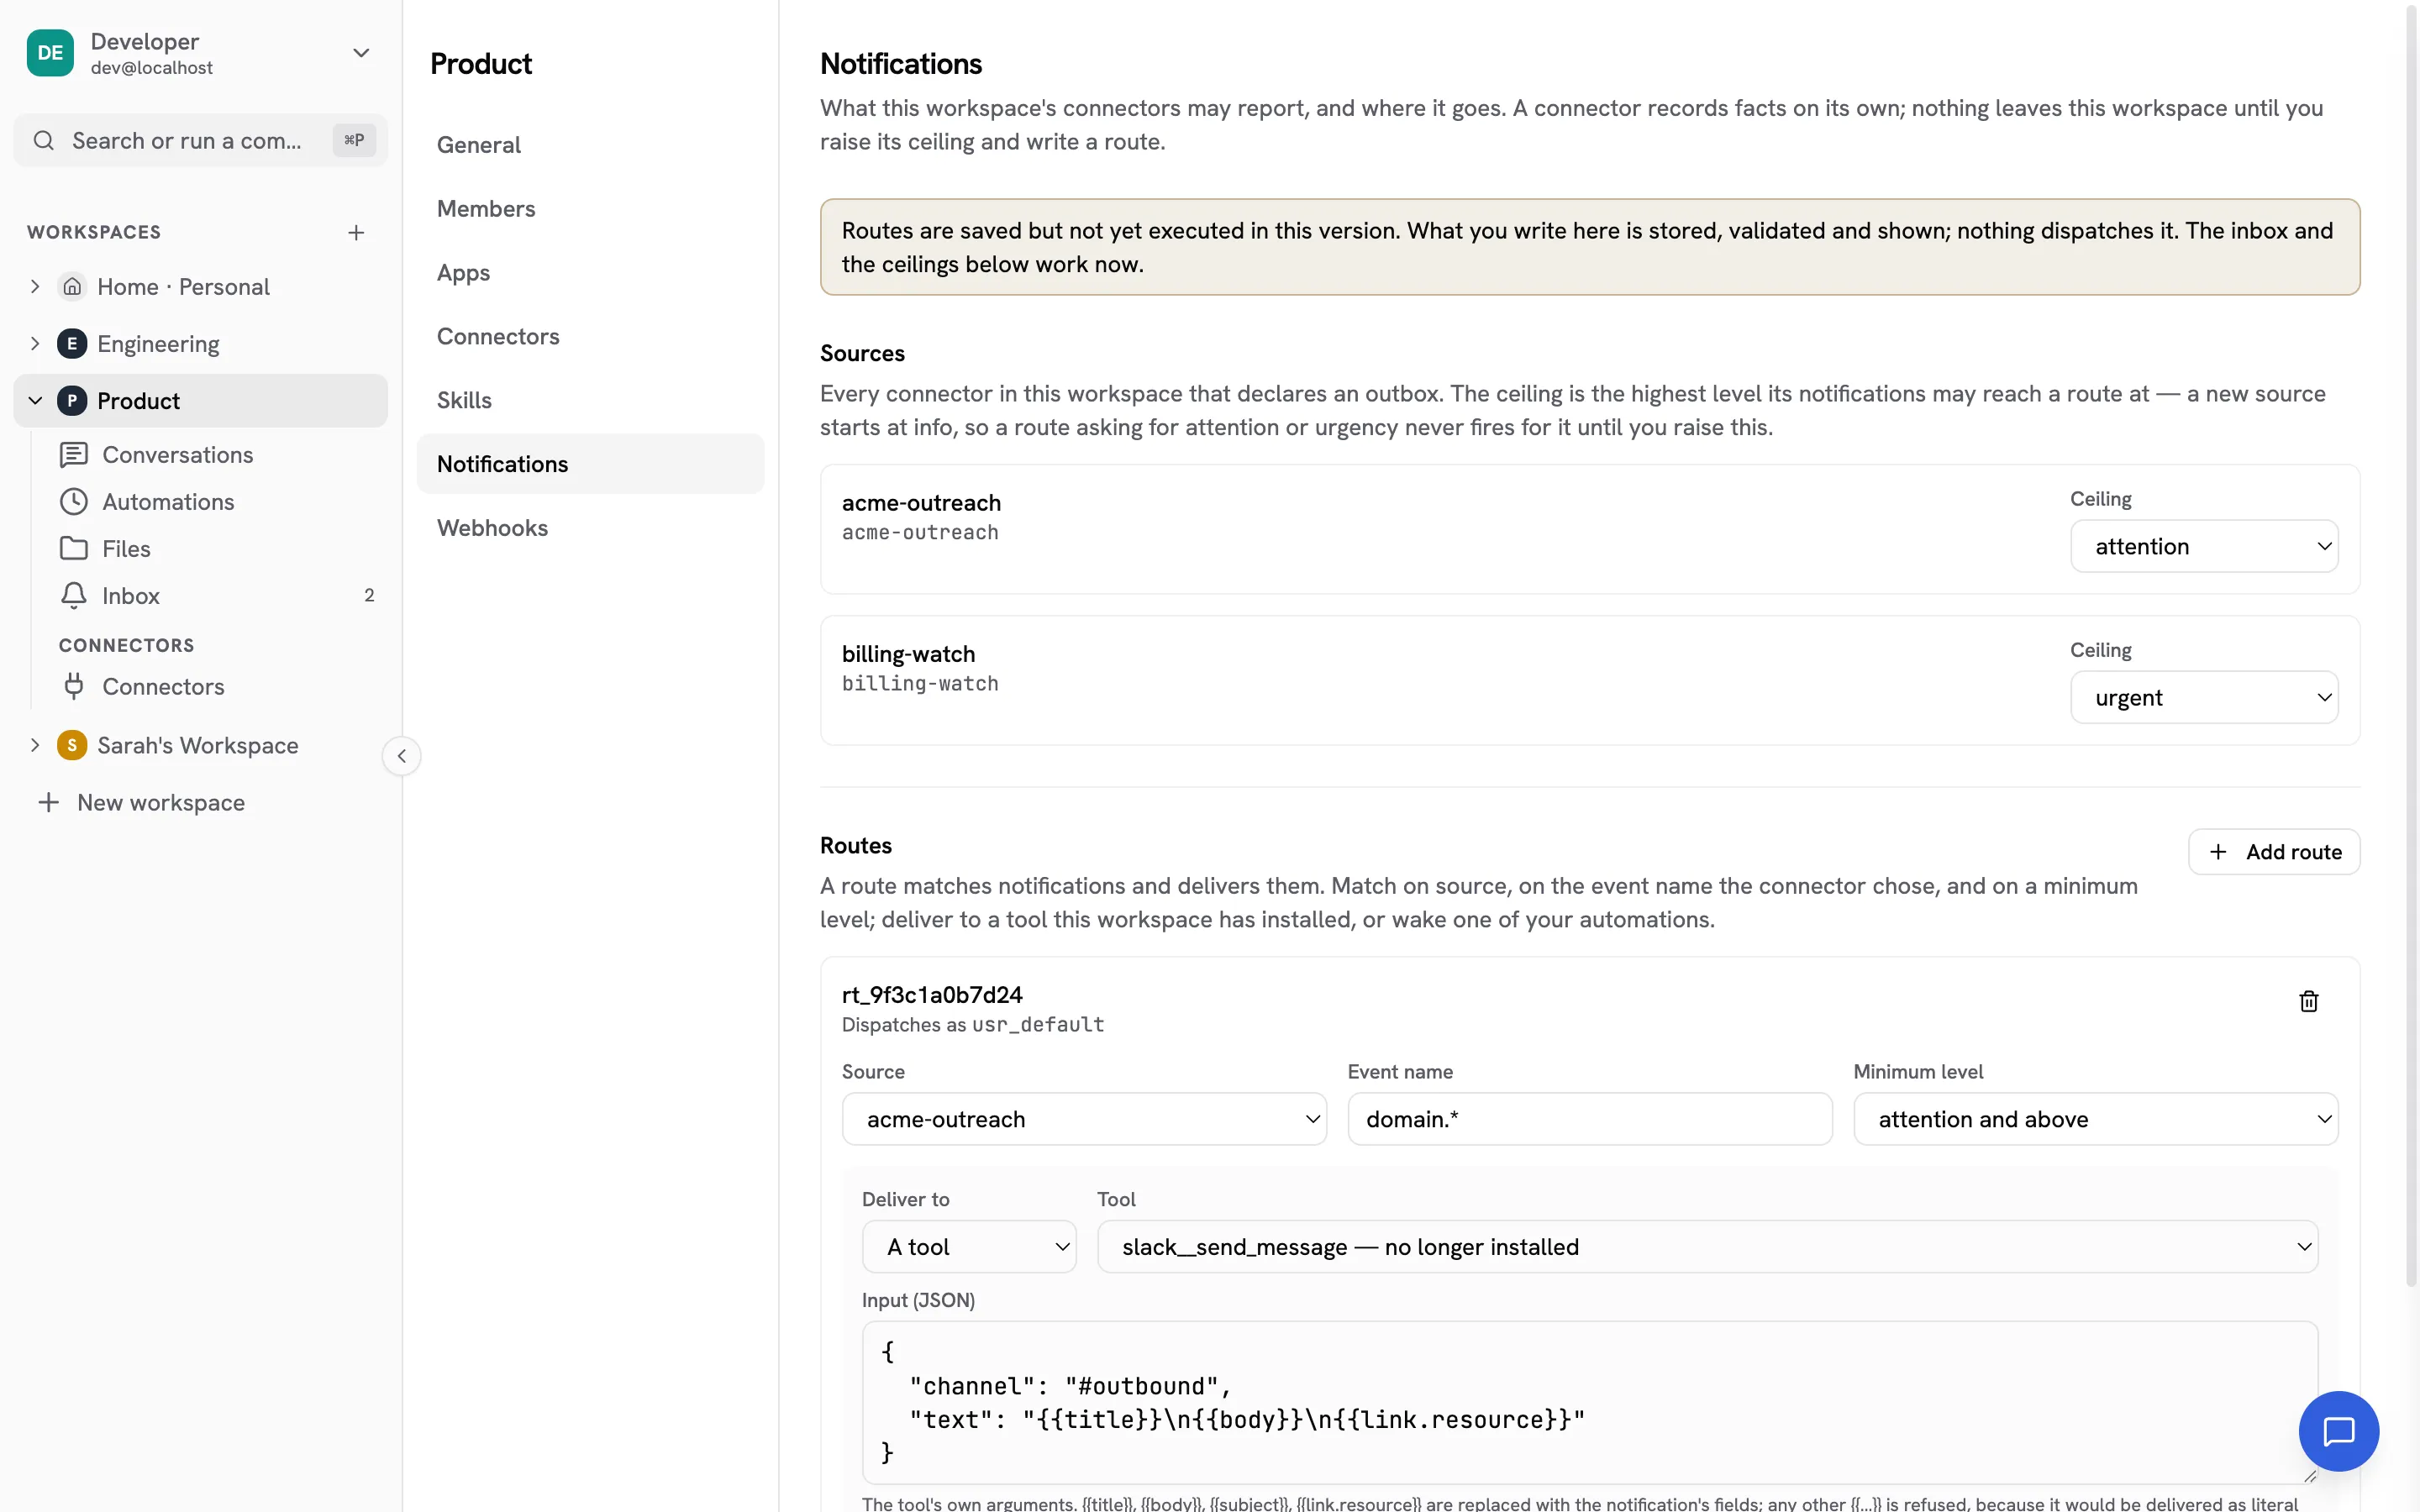Collapse the Product workspace
The height and width of the screenshot is (1512, 2420).
coord(35,401)
